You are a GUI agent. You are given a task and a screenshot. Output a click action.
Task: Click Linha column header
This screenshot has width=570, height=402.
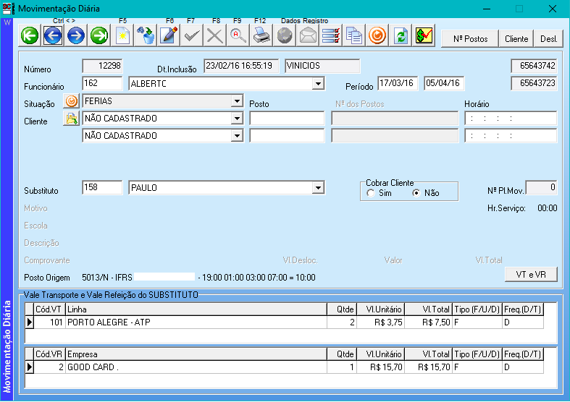point(196,309)
